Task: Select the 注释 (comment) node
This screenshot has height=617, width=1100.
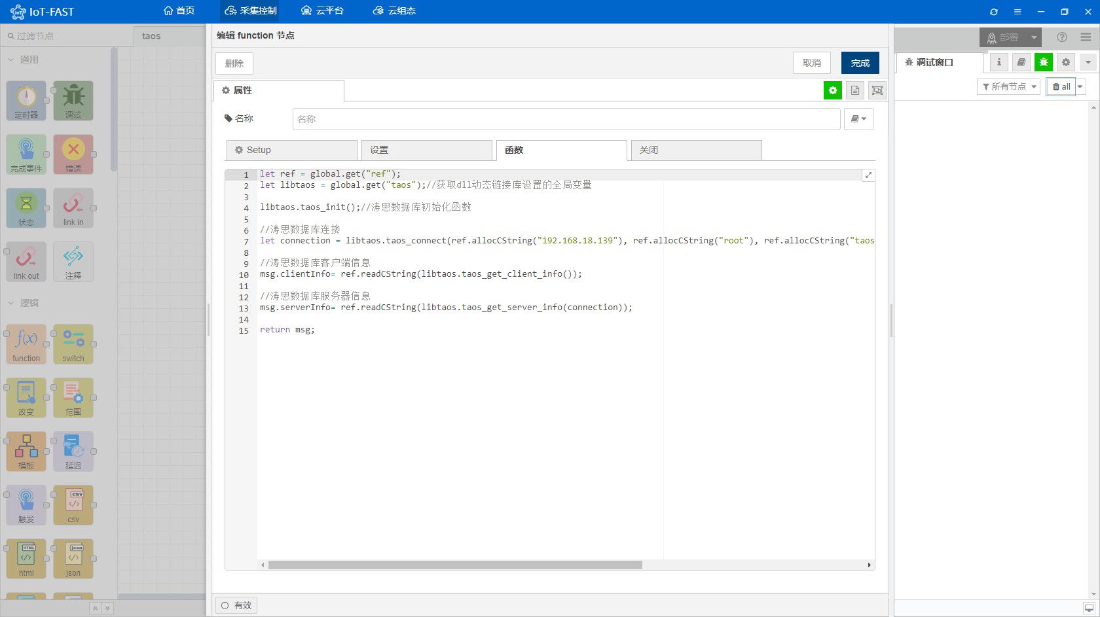Action: click(x=73, y=262)
